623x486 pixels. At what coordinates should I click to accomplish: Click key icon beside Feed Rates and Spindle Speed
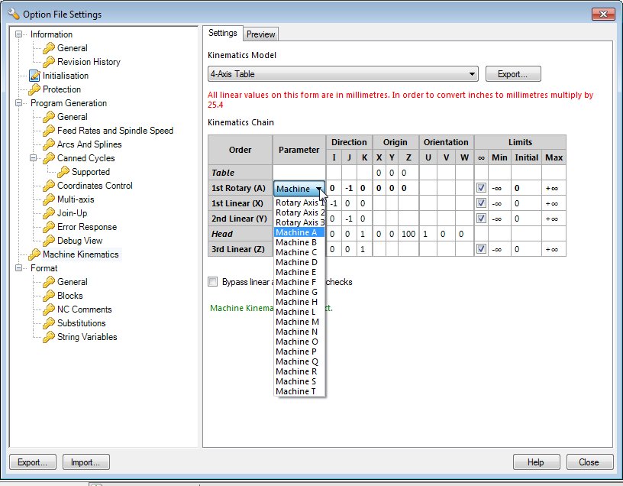pos(49,131)
